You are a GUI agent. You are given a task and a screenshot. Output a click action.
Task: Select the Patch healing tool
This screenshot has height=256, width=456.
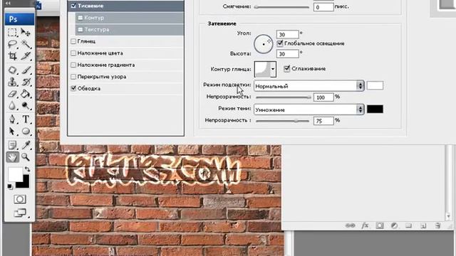tap(12, 70)
